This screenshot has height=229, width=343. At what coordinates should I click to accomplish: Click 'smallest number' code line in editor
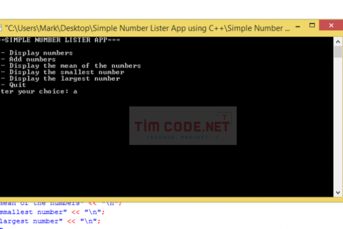click(52, 212)
